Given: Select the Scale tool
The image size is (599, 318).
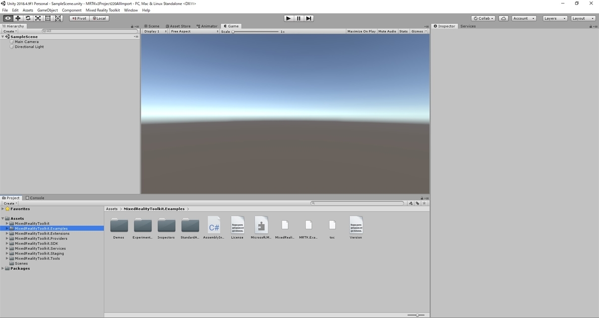Looking at the screenshot, I should (x=38, y=18).
